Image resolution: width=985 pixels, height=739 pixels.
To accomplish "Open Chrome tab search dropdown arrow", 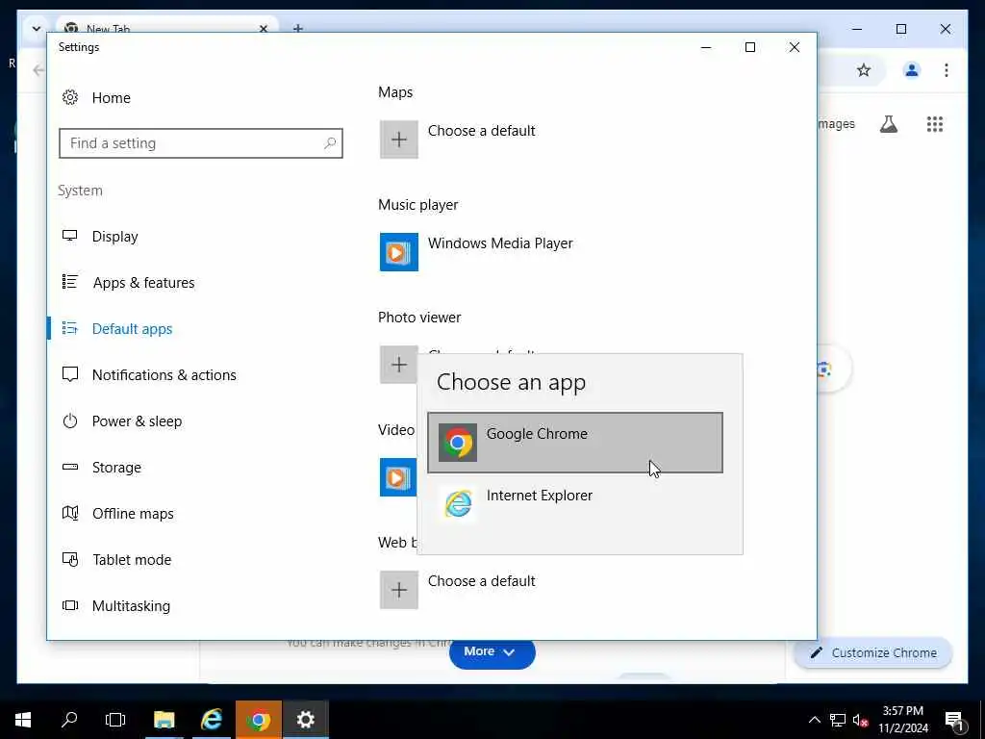I will click(37, 29).
